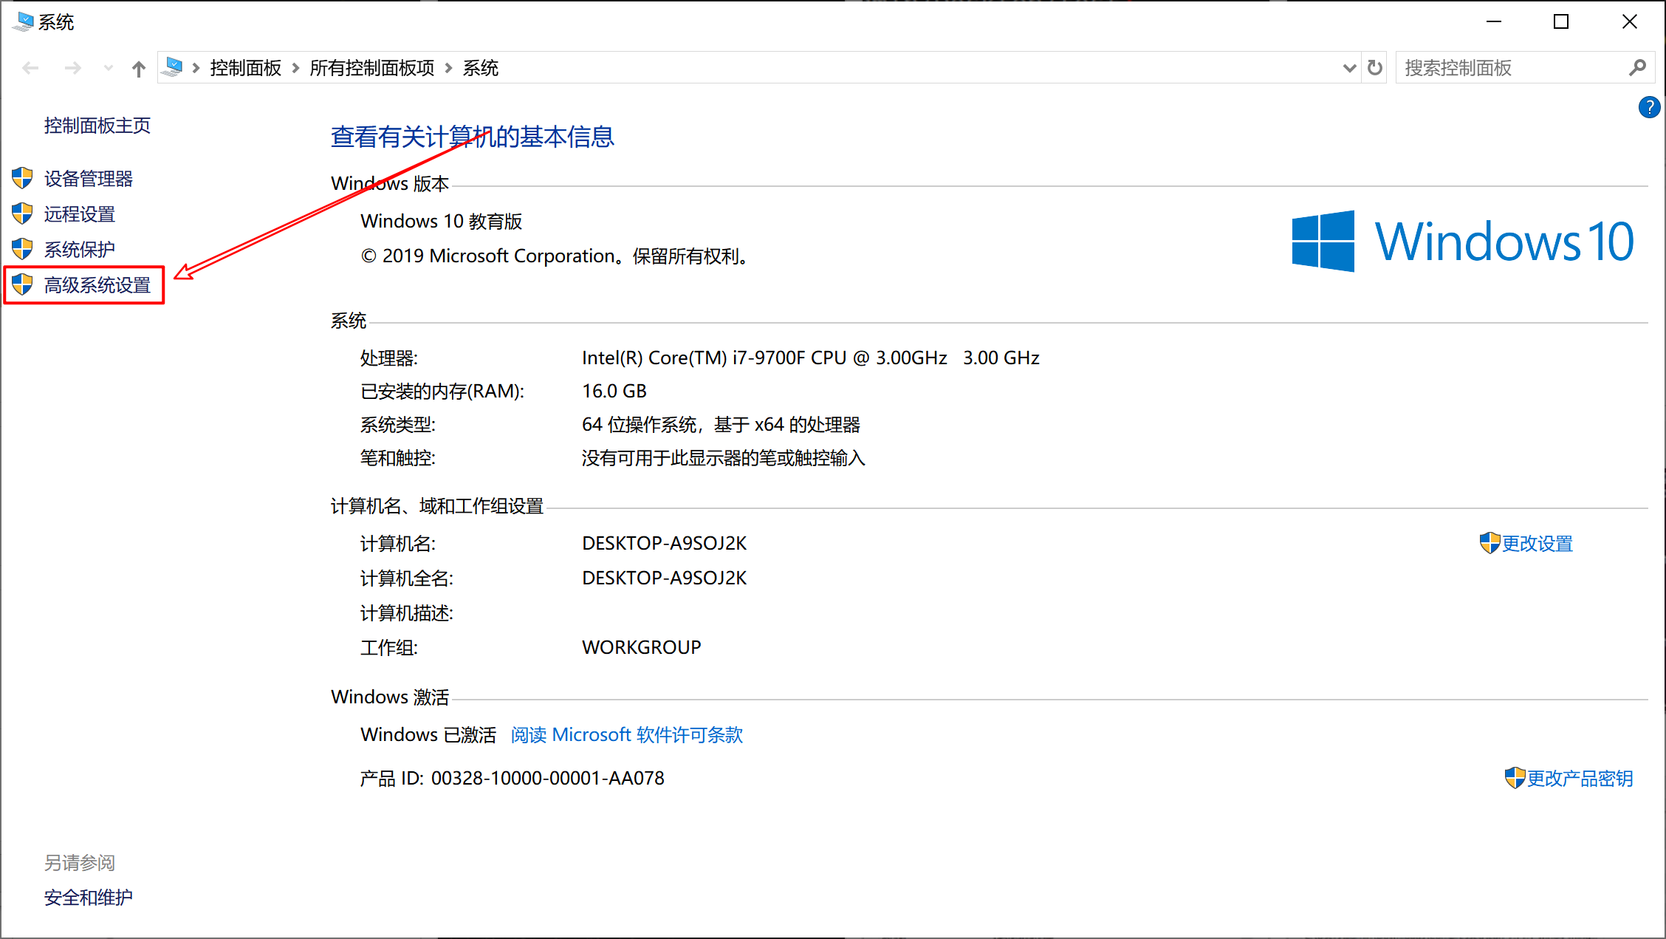Click the computer icon in address bar
Viewport: 1666px width, 939px height.
(172, 67)
